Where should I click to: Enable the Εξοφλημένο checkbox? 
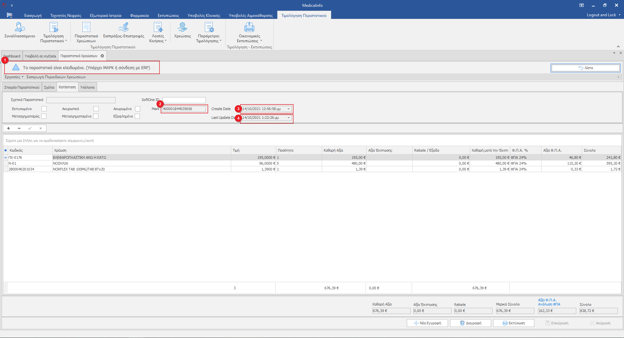[137, 116]
